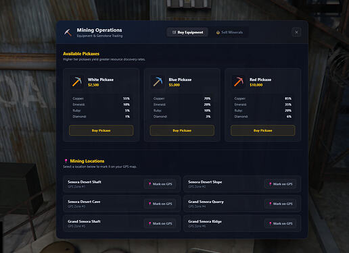The height and width of the screenshot is (253, 349).
Task: Click Red Pickaxe Diamond 6% value
Action: 289,117
